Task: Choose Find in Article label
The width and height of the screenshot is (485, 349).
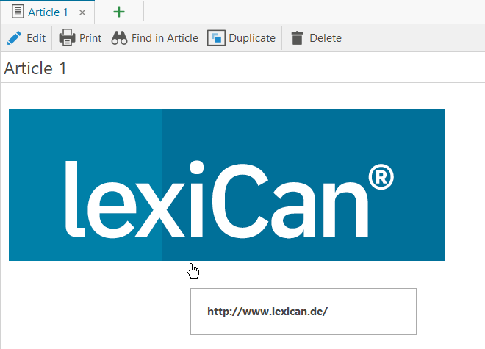Action: pyautogui.click(x=165, y=38)
